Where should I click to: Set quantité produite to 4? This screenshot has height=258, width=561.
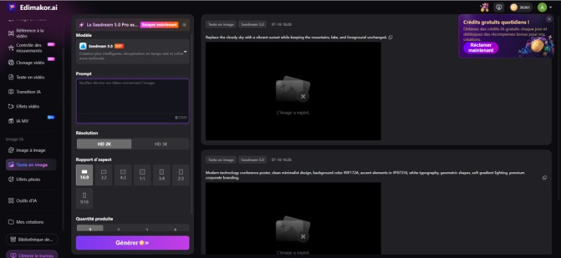[x=175, y=230]
